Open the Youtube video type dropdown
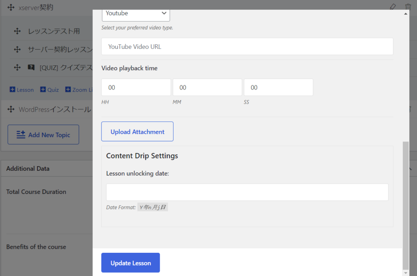The width and height of the screenshot is (417, 276). coord(136,13)
